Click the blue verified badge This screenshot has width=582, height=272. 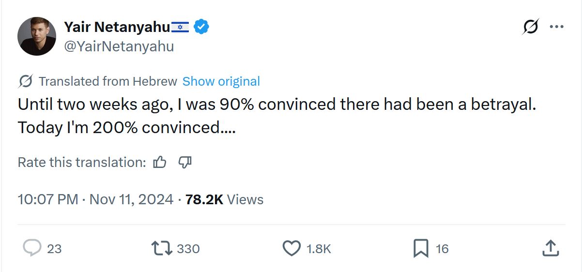point(201,27)
